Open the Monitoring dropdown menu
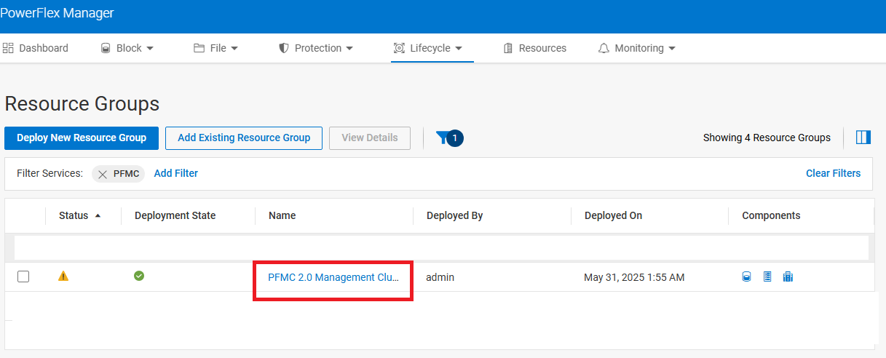The width and height of the screenshot is (886, 358). point(637,48)
